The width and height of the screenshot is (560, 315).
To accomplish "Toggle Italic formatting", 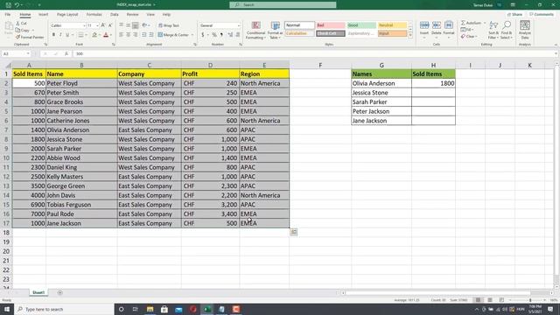I will pos(60,35).
